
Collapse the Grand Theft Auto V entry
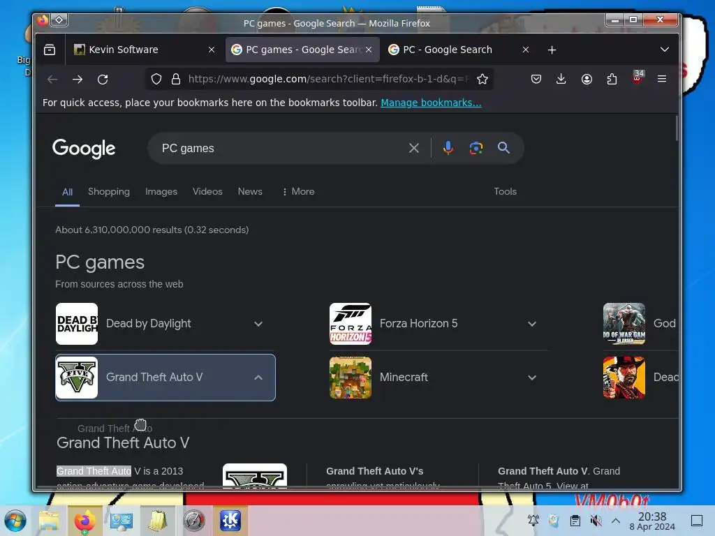(x=258, y=378)
